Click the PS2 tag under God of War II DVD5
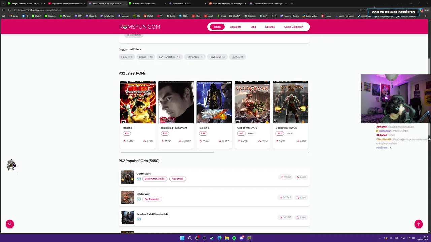This screenshot has height=242, width=431. (x=279, y=134)
